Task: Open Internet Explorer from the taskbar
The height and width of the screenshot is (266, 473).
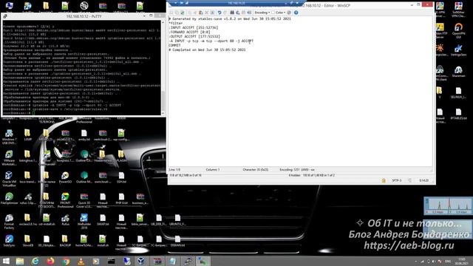Action: 35,261
